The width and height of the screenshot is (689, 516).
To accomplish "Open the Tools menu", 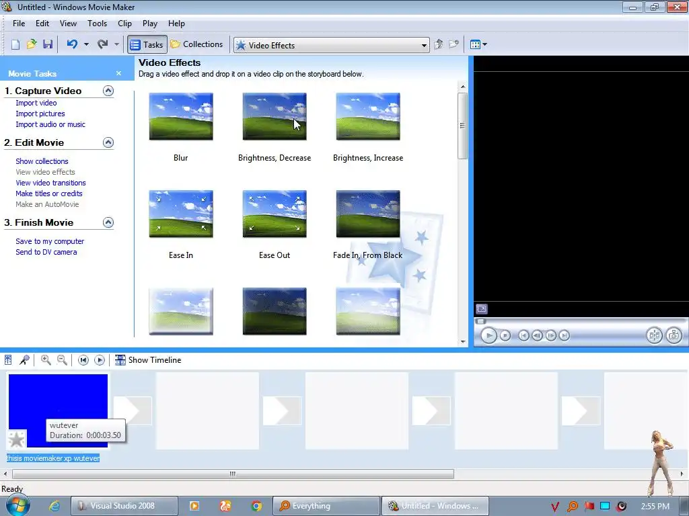I will tap(97, 24).
